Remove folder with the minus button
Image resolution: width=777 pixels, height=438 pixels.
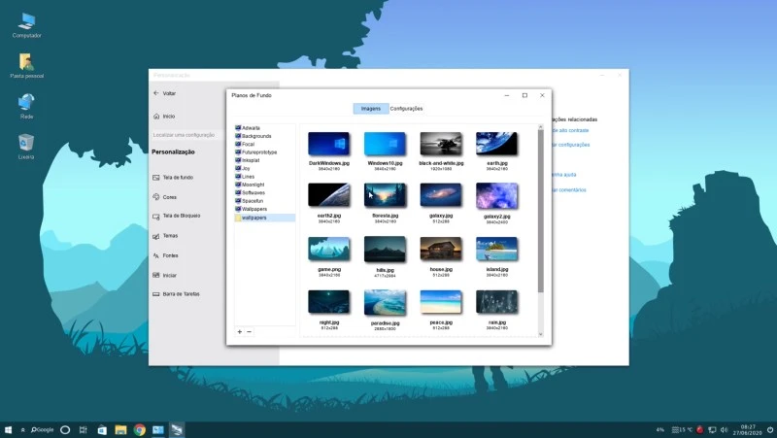coord(250,331)
